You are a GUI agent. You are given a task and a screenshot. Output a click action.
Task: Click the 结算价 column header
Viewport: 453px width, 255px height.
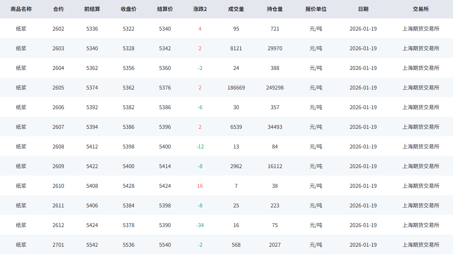[165, 9]
